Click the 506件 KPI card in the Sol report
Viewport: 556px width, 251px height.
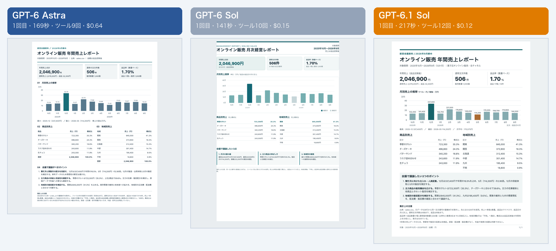[x=284, y=63]
